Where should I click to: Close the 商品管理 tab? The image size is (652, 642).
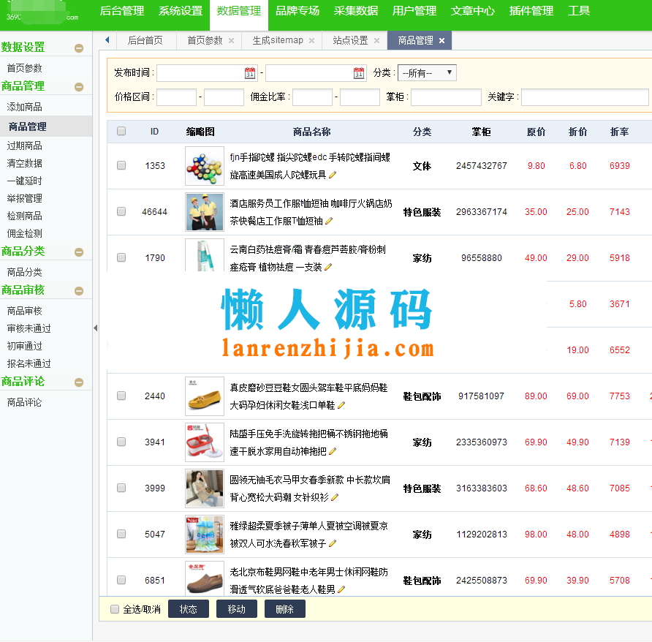tap(441, 41)
